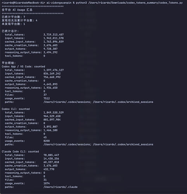Click the 未发现平台数: 1 line
The height and width of the screenshot is (194, 187).
coord(14,24)
